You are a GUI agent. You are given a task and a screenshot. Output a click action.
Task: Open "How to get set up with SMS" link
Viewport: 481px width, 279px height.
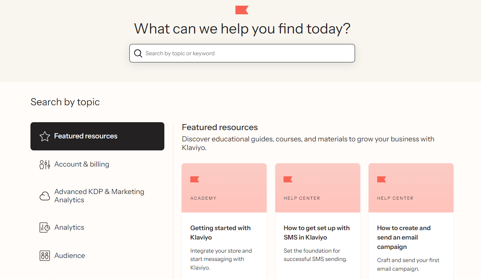pos(317,233)
